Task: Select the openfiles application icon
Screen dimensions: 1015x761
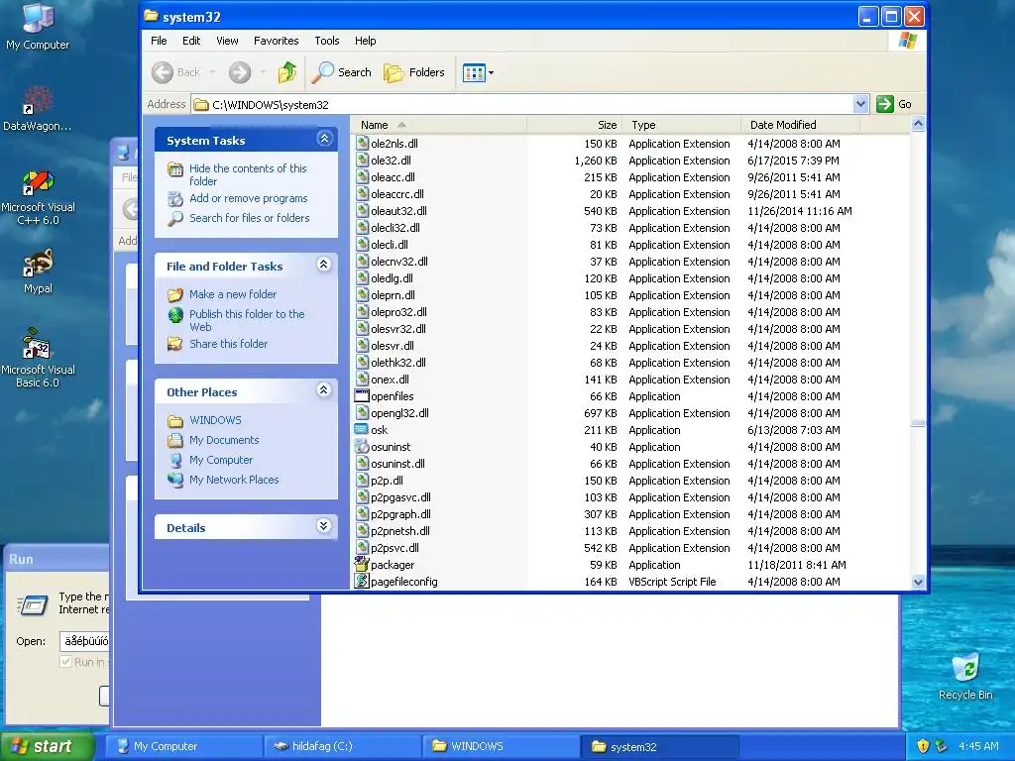Action: tap(362, 396)
